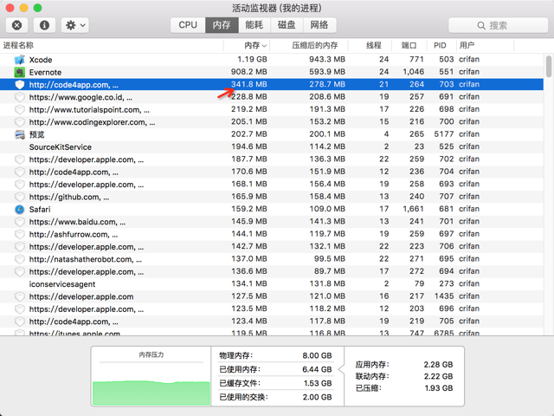Screen dimensions: 554x416
Task: Select the https://www.baidu.com process name
Action: click(77, 222)
